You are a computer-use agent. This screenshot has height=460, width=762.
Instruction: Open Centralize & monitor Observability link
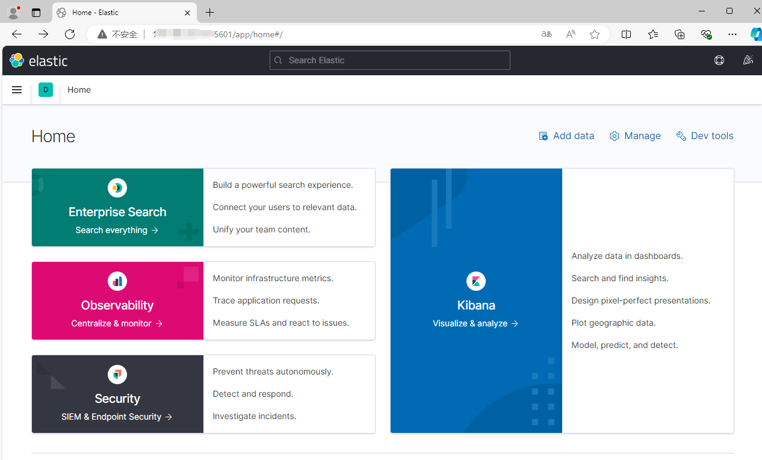tap(117, 323)
